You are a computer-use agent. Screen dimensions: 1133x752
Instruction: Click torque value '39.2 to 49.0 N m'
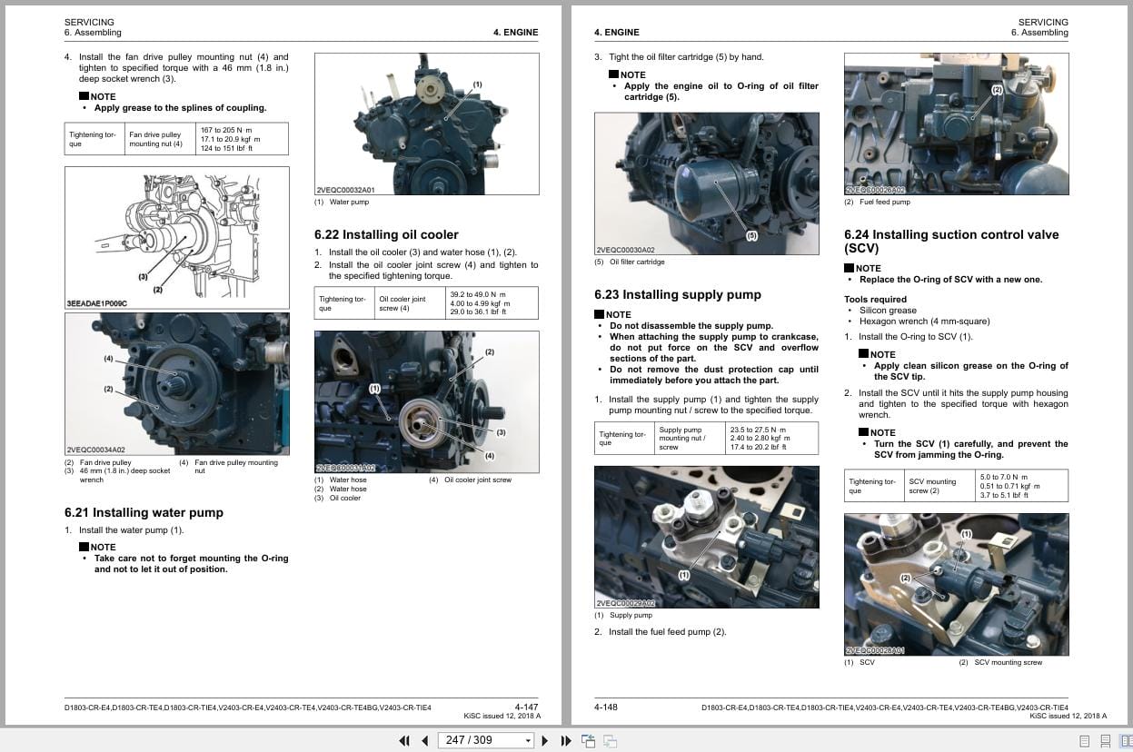coord(480,294)
